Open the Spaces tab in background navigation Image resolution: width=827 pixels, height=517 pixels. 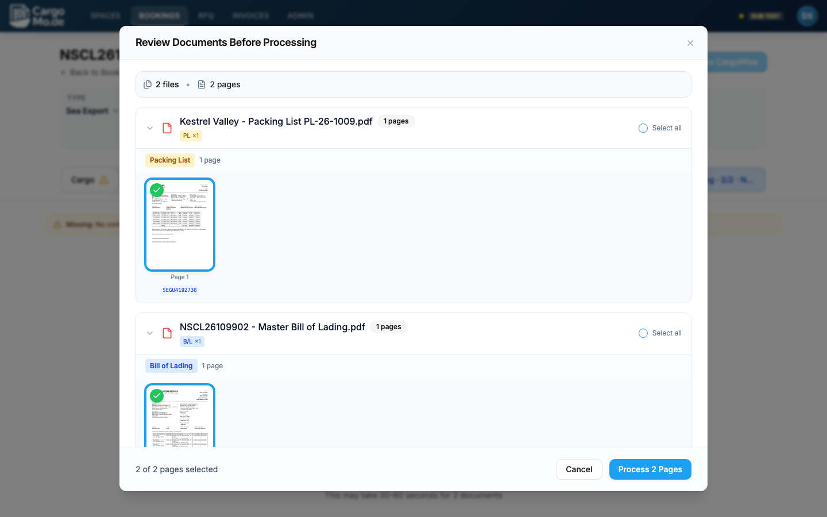tap(106, 16)
